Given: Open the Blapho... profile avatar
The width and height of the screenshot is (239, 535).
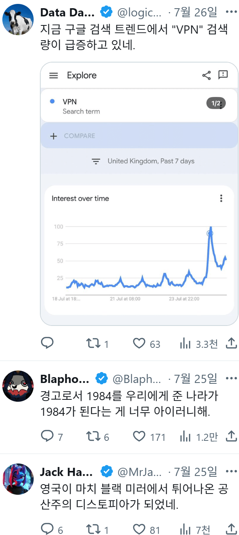Looking at the screenshot, I should pos(18,386).
